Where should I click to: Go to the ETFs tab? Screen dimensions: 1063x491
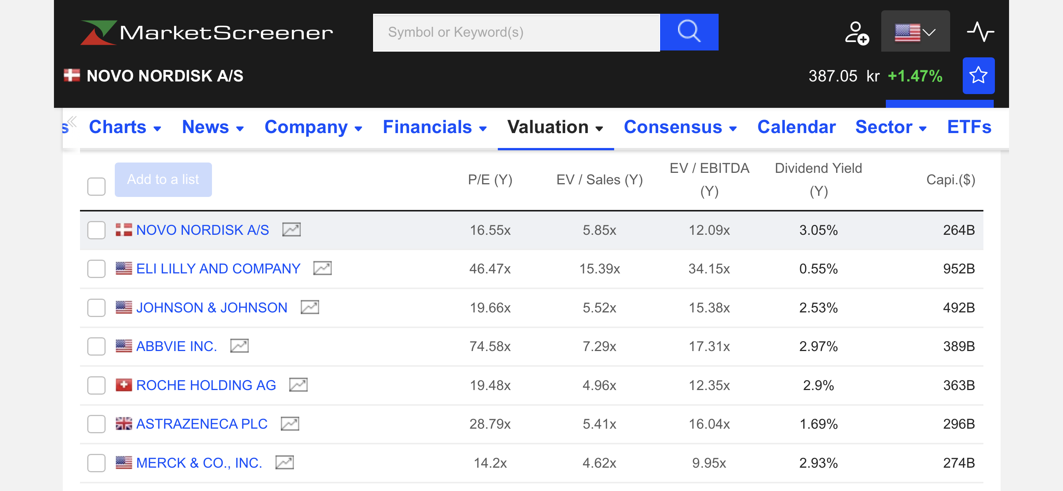pos(968,127)
